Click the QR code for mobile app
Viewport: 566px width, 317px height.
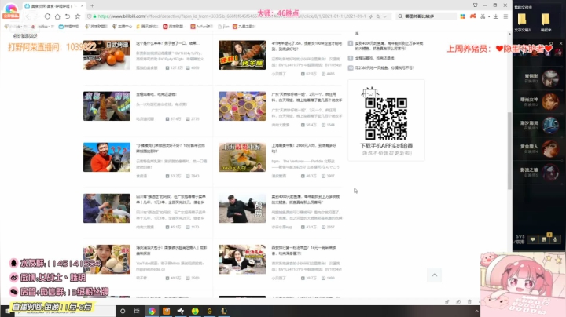[386, 118]
